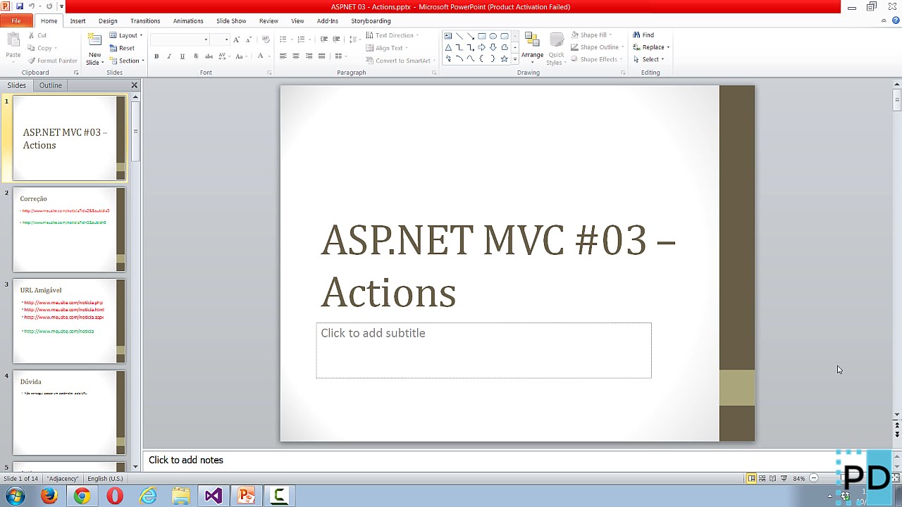Pick the straight line shape
The image size is (902, 507).
pos(459,36)
